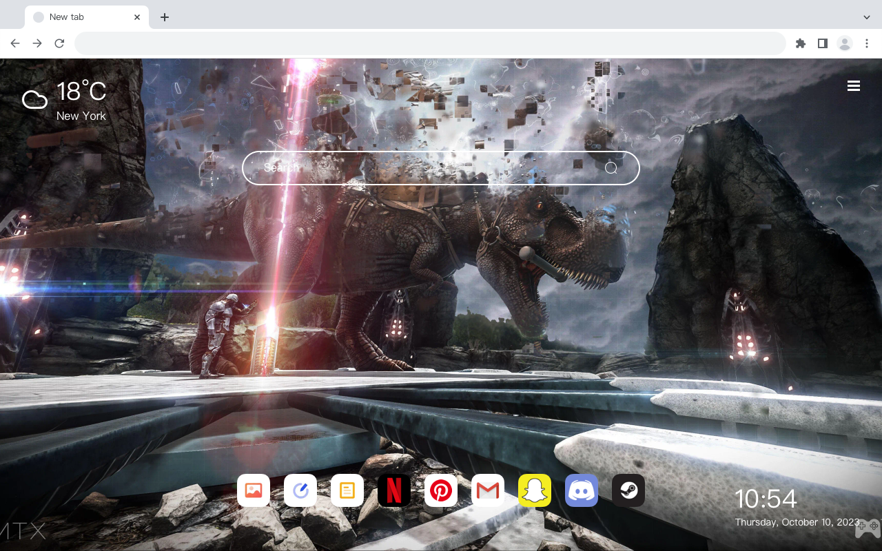Viewport: 882px width, 551px height.
Task: Open the hamburger menu on the page
Action: click(854, 86)
